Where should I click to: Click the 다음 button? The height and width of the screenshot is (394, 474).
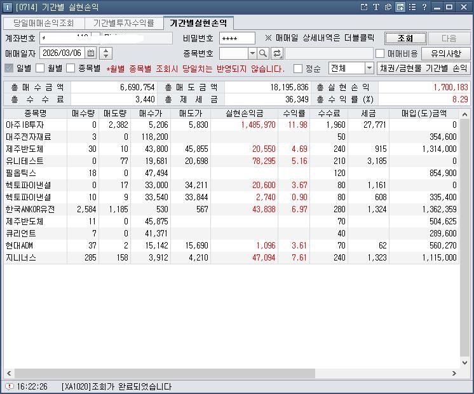(x=449, y=38)
